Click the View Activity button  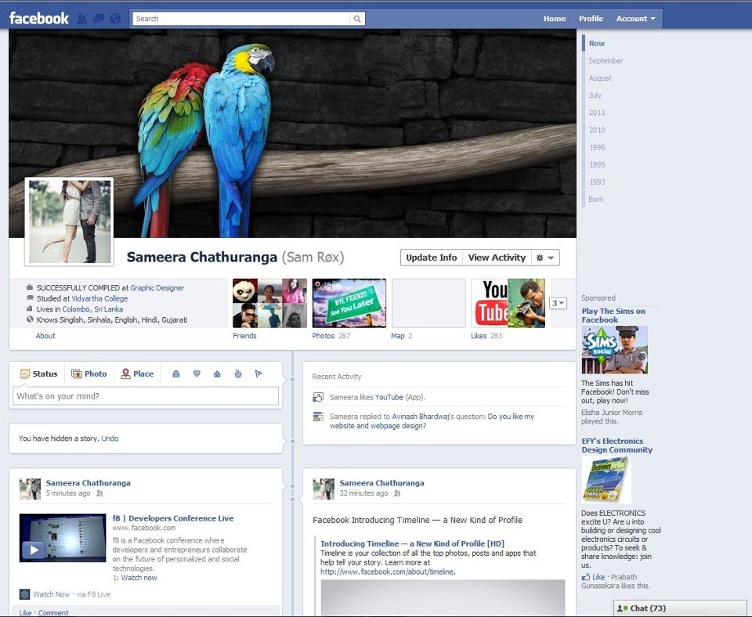click(x=497, y=258)
